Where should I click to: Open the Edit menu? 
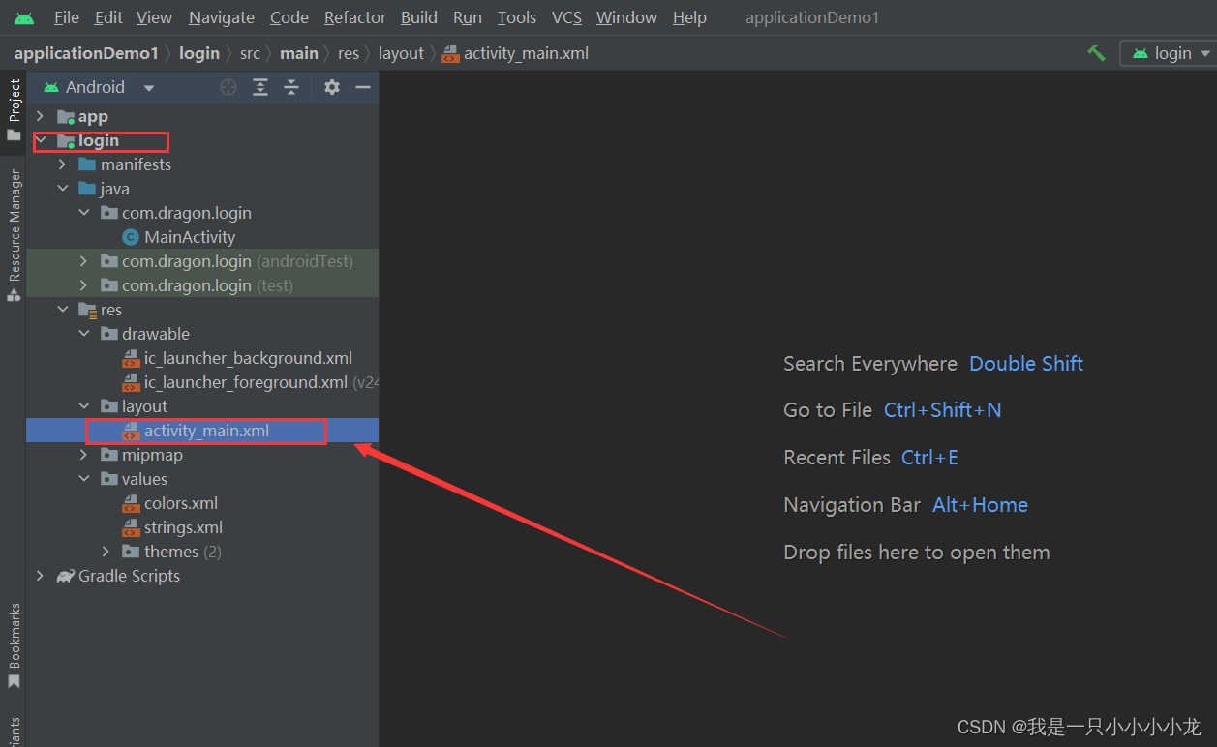108,17
